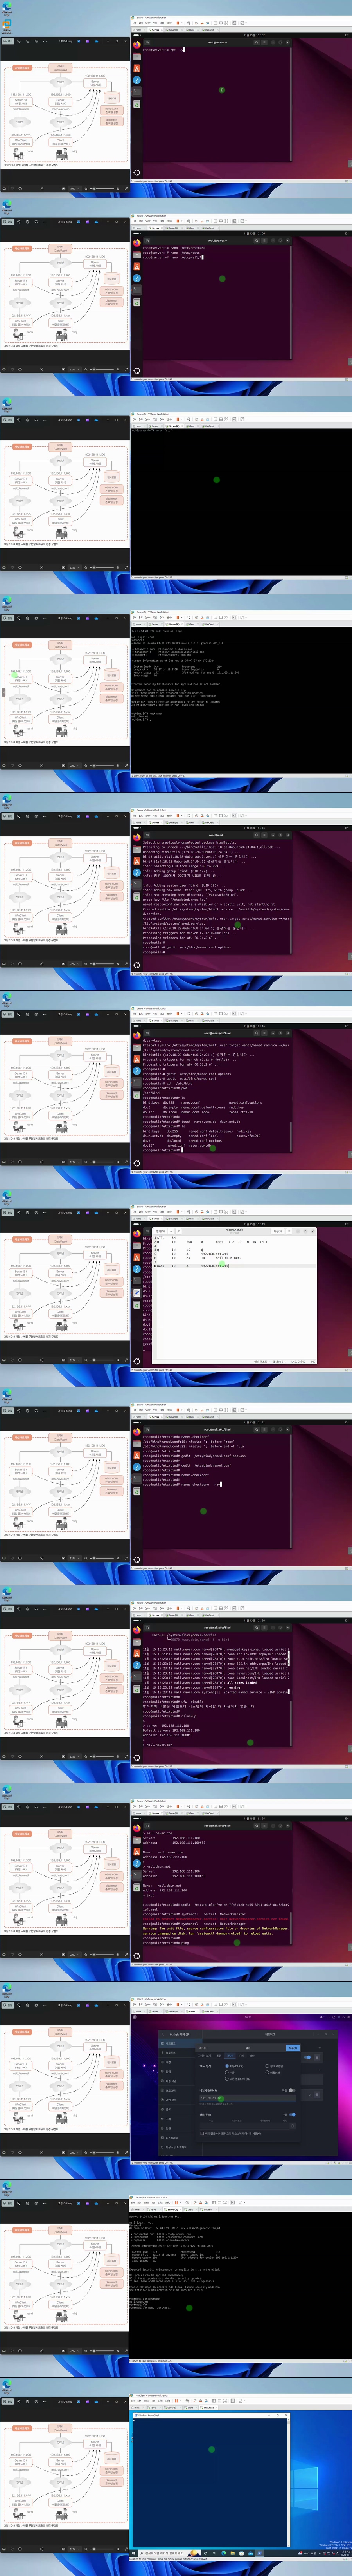This screenshot has height=2576, width=352.
Task: Toggle the automatic DNS switch
Action: point(292,2090)
